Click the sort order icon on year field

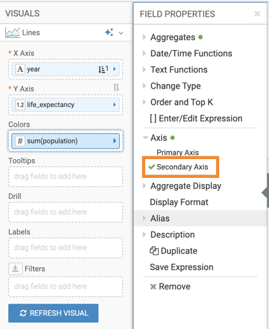click(x=103, y=69)
